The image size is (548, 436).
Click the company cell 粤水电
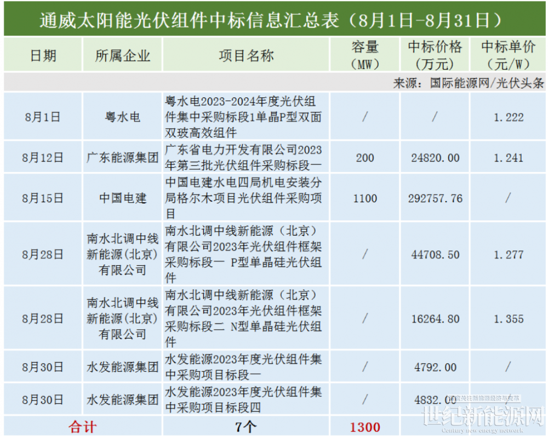point(122,117)
